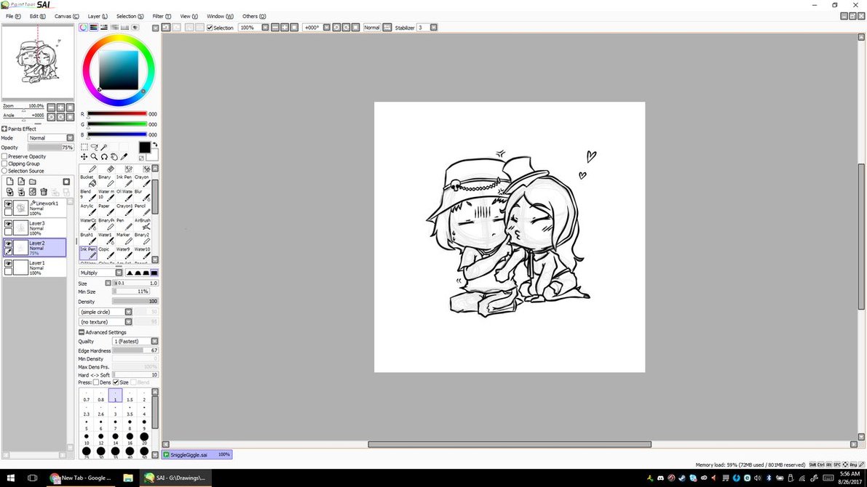The width and height of the screenshot is (867, 487).
Task: Click the navigator thumbnail preview
Action: pos(38,62)
